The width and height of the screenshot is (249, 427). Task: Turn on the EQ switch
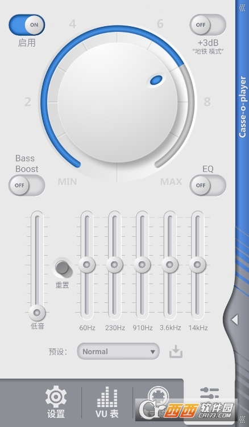pyautogui.click(x=208, y=185)
